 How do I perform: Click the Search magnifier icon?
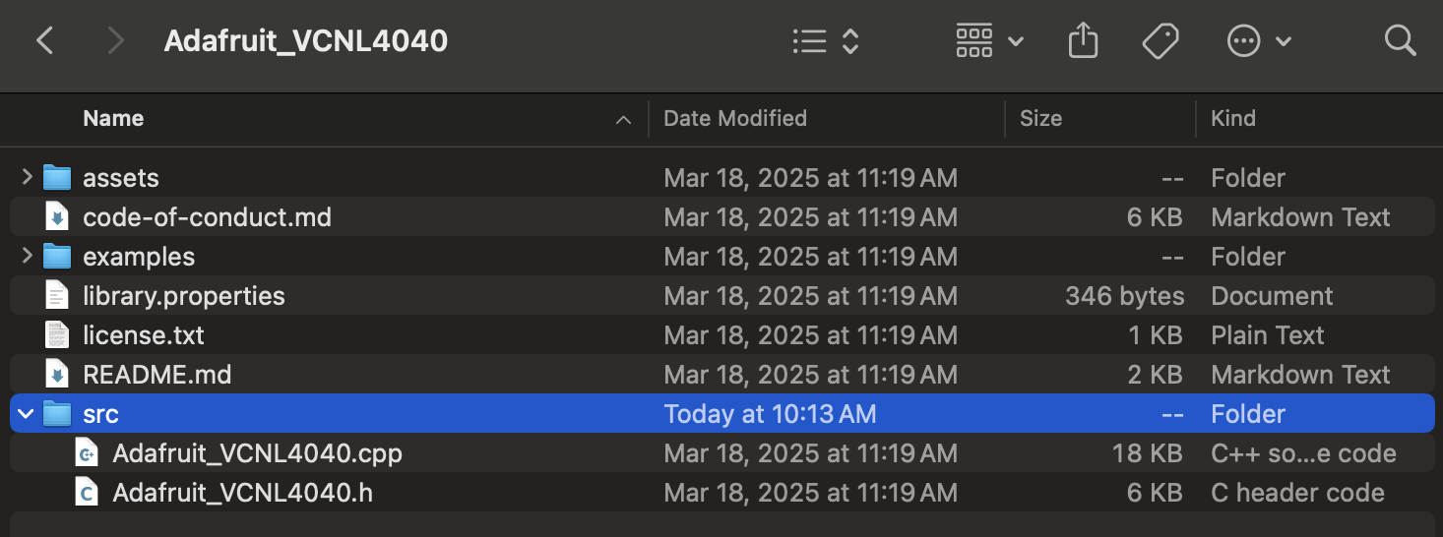pyautogui.click(x=1399, y=40)
